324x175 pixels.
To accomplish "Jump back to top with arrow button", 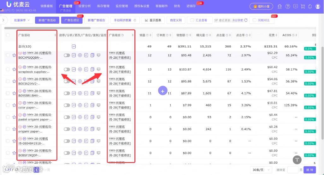I will 297,160.
